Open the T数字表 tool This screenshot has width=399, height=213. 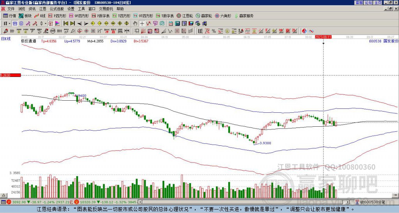pyautogui.click(x=165, y=16)
